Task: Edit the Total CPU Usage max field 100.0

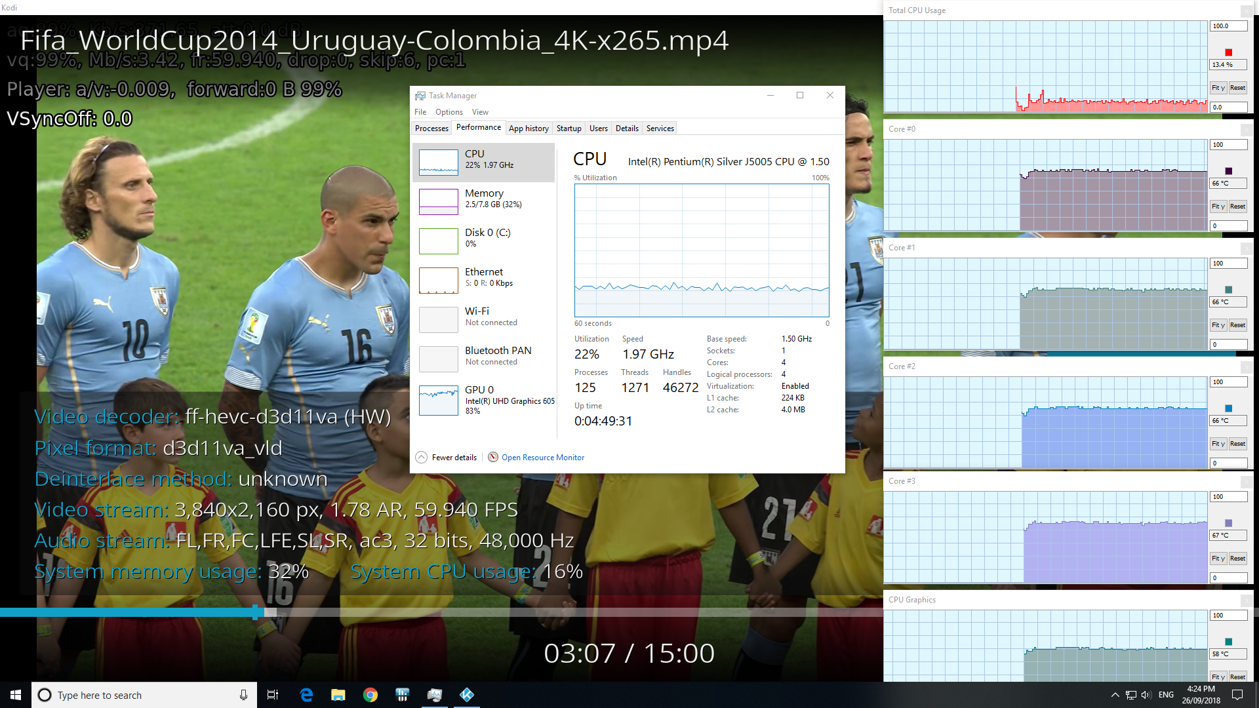Action: (1228, 26)
